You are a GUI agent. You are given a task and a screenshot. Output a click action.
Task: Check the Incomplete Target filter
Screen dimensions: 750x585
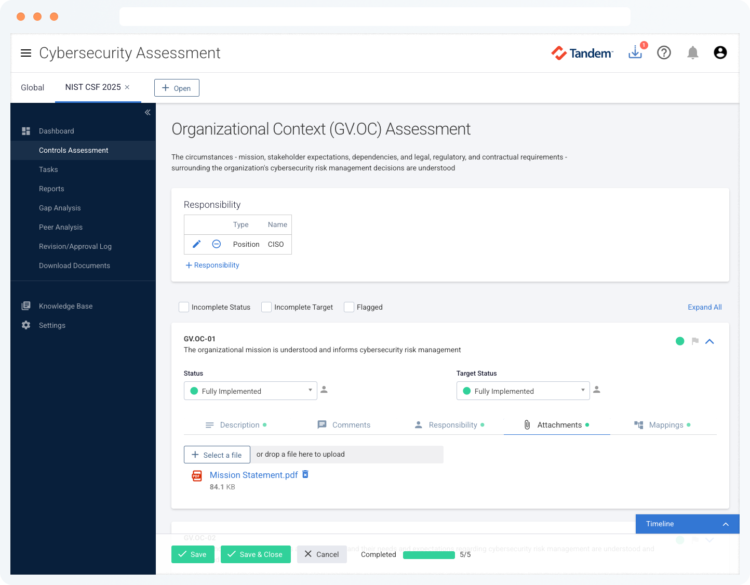point(266,307)
